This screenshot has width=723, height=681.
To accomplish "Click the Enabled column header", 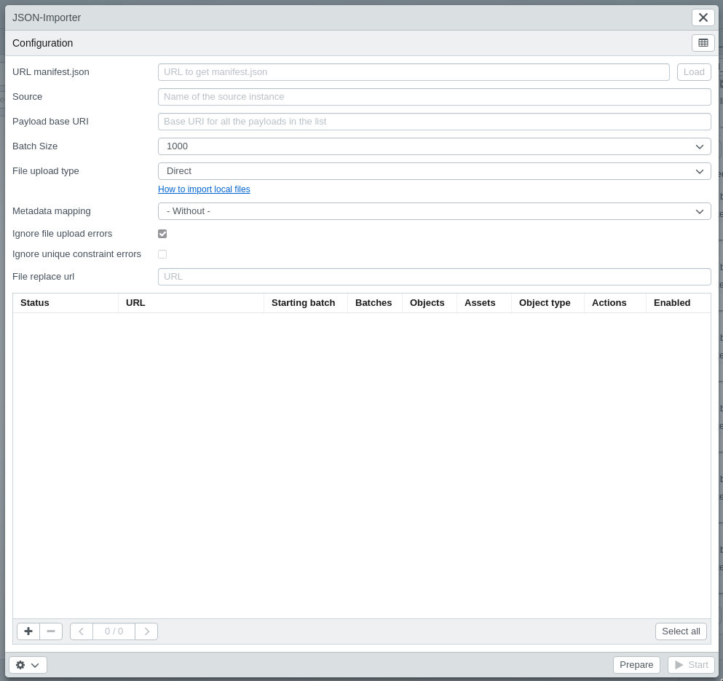I will [x=679, y=303].
